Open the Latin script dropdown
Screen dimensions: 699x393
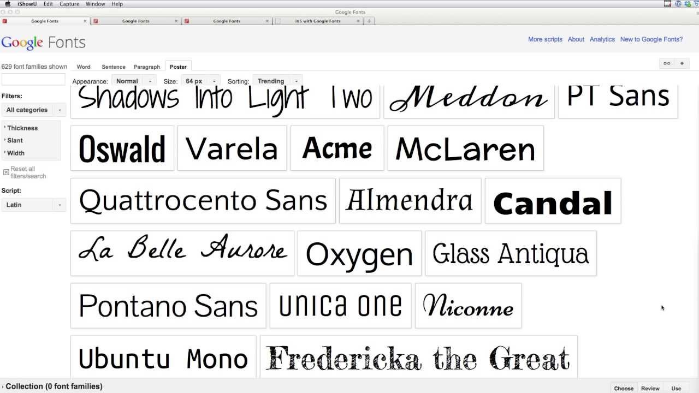coord(33,205)
